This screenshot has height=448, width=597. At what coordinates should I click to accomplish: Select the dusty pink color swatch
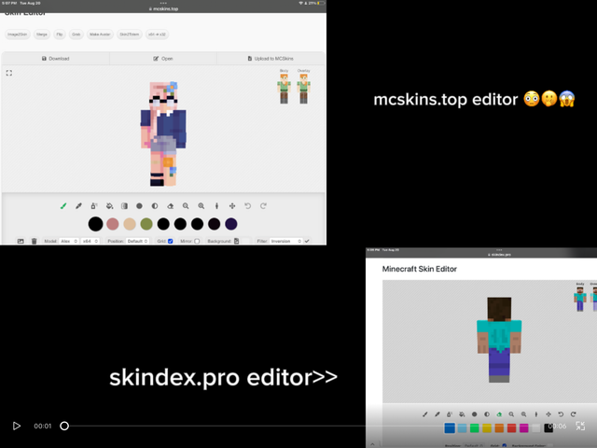113,224
